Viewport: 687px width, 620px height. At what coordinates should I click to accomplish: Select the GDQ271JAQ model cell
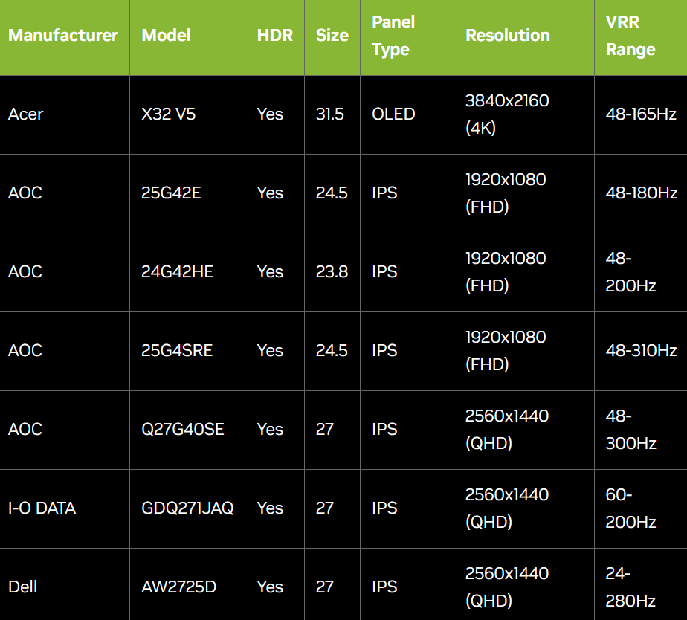[x=187, y=508]
